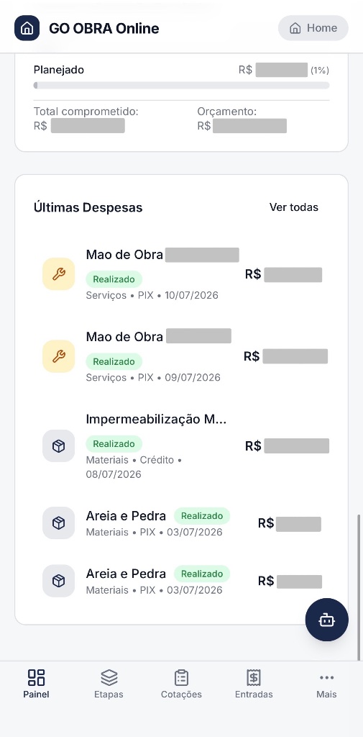Open the chatbot assistant floating button

tap(327, 620)
